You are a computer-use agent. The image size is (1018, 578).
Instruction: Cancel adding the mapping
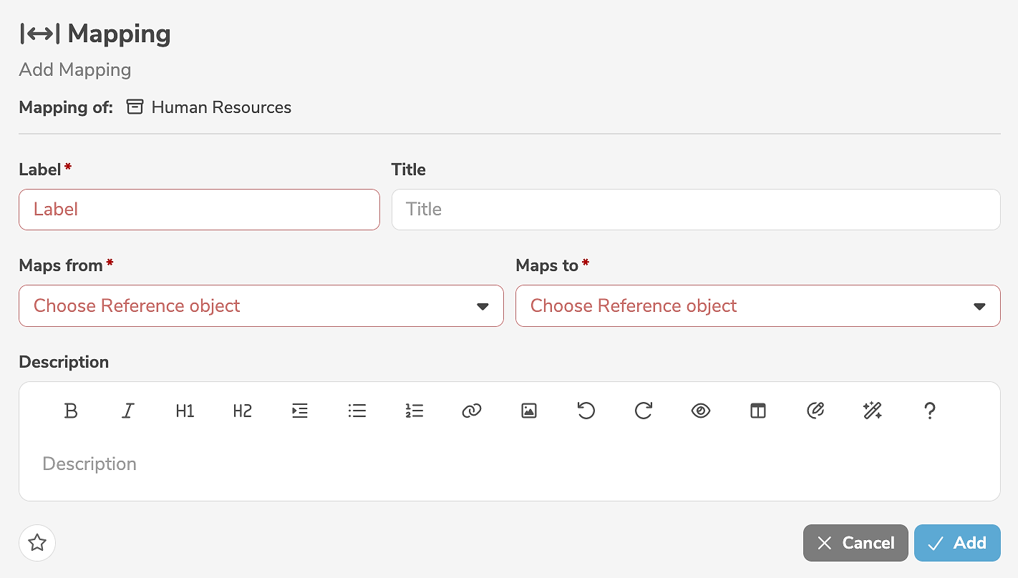[855, 543]
